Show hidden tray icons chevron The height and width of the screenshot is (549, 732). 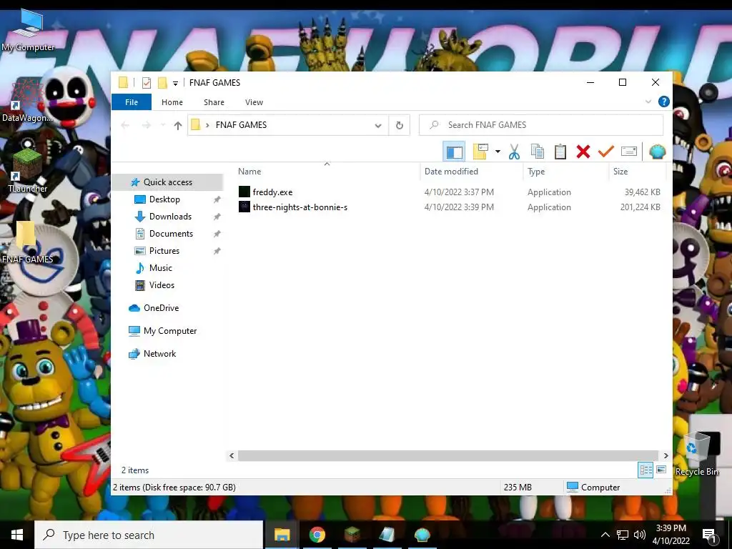605,535
